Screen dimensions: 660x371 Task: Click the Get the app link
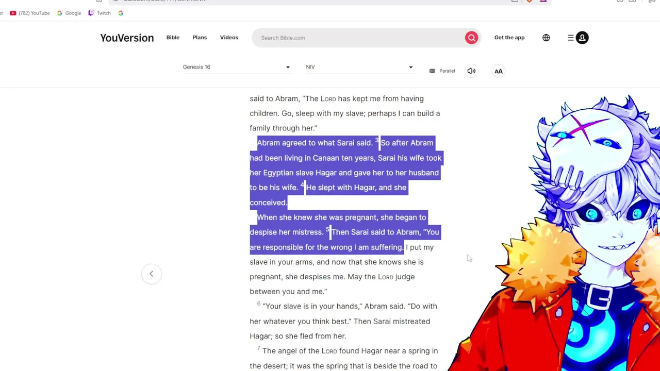click(509, 38)
